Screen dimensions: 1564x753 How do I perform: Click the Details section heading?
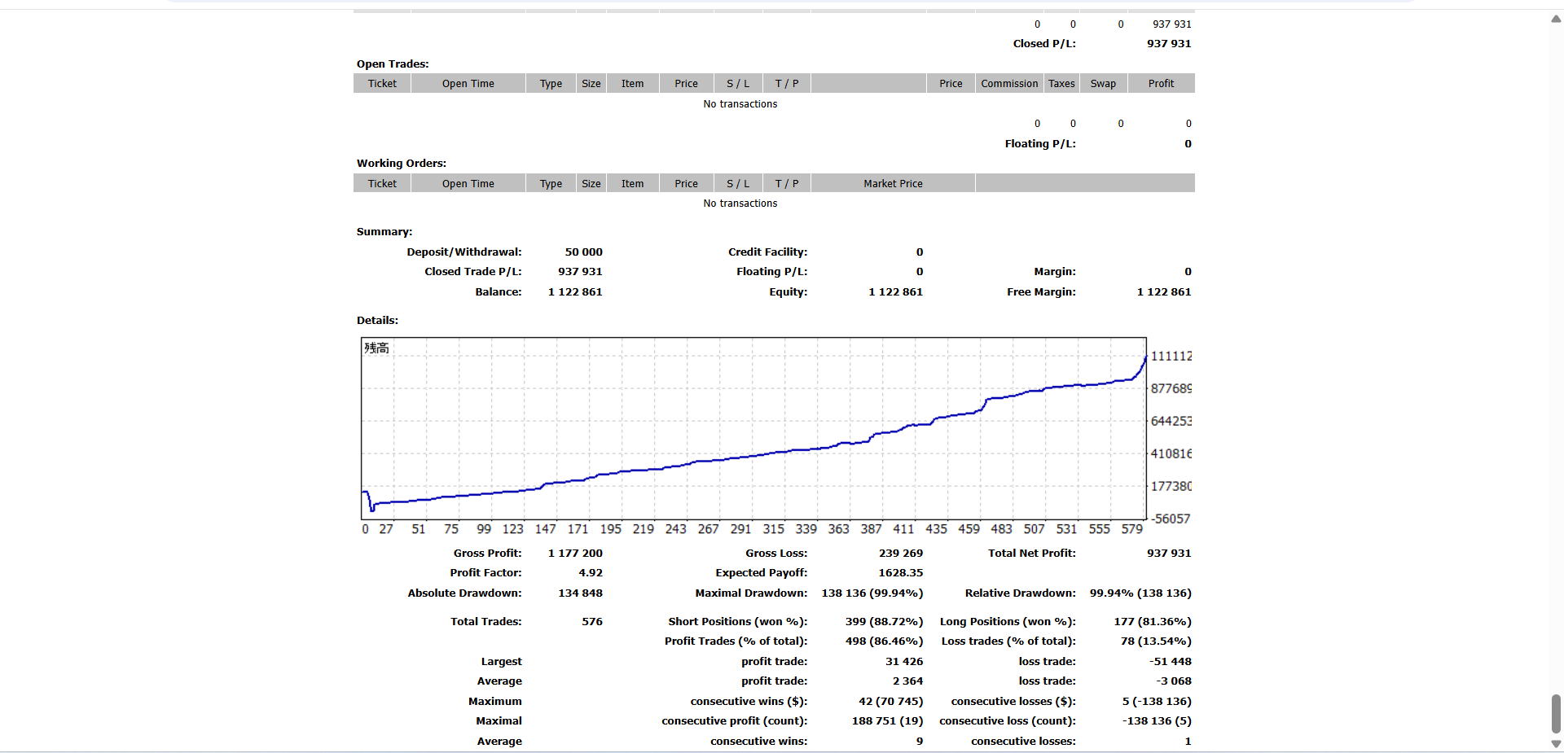377,321
